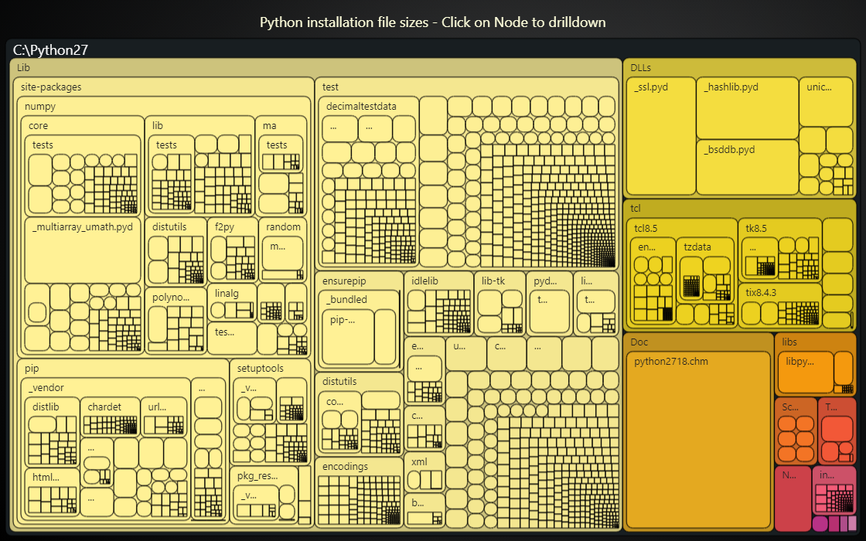
Task: Select the _bsddb.pyd block
Action: click(747, 167)
